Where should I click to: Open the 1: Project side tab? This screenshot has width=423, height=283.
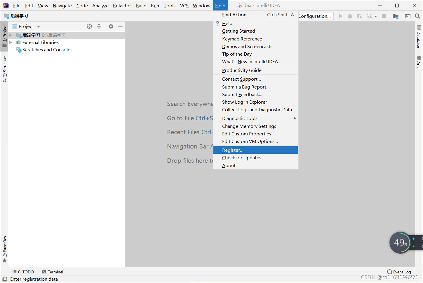pyautogui.click(x=4, y=36)
